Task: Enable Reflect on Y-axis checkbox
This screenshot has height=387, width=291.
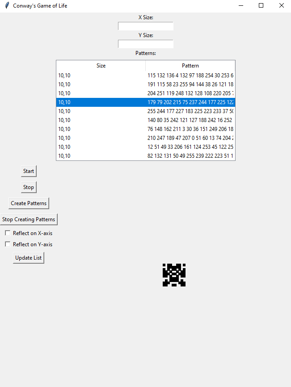Action: pyautogui.click(x=8, y=244)
